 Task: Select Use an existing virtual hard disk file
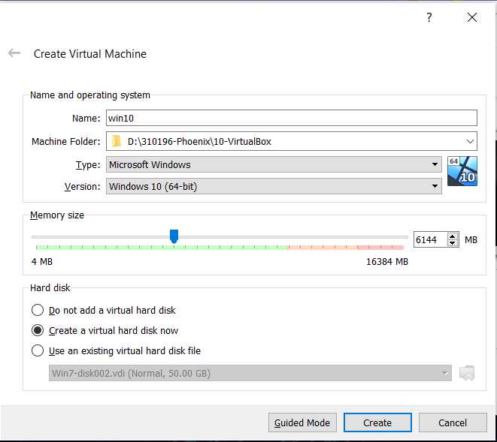coord(116,350)
